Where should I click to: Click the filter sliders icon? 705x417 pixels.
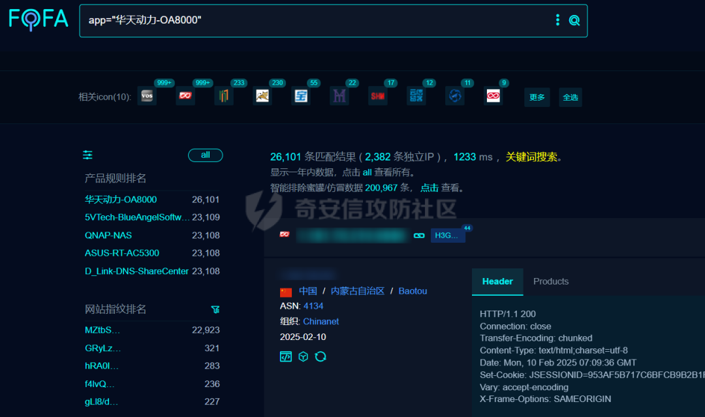87,155
